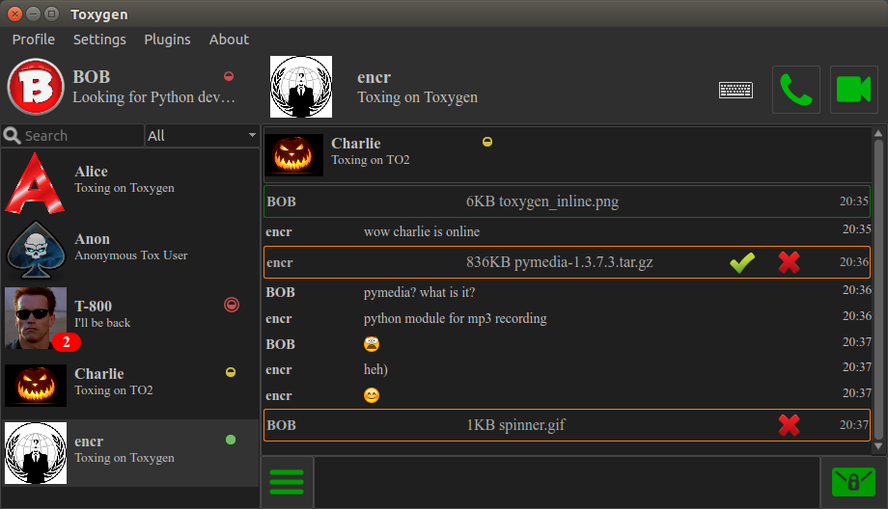Start an audio call with encr
The width and height of the screenshot is (888, 509).
tap(795, 90)
